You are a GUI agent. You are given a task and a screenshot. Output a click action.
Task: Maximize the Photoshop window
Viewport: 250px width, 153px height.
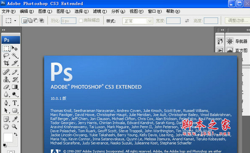(239, 3)
